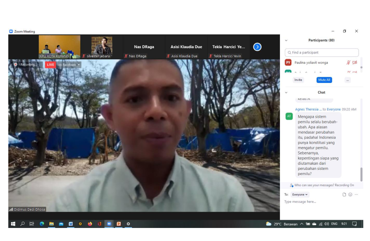
Task: Open the 'To: Everyone' recipient dropdown
Action: [x=300, y=194]
